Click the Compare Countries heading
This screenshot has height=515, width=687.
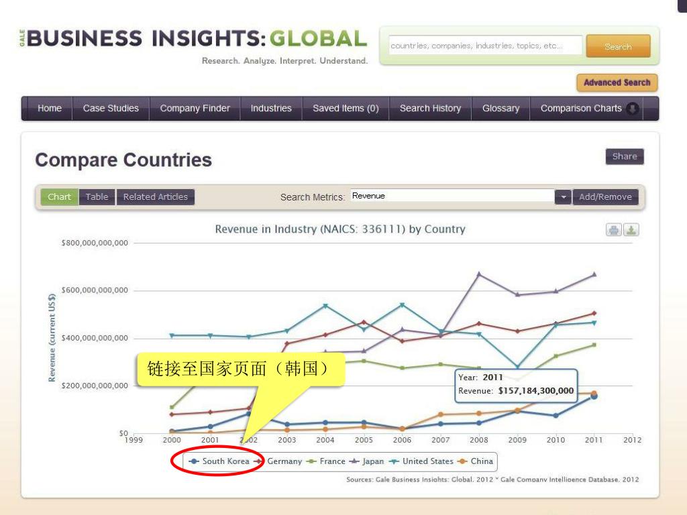point(123,160)
